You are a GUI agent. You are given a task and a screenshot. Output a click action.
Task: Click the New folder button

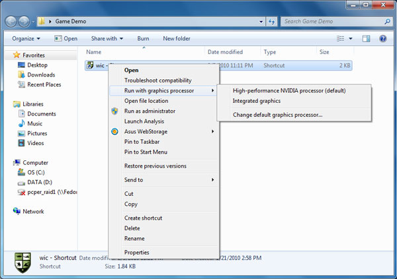(177, 39)
